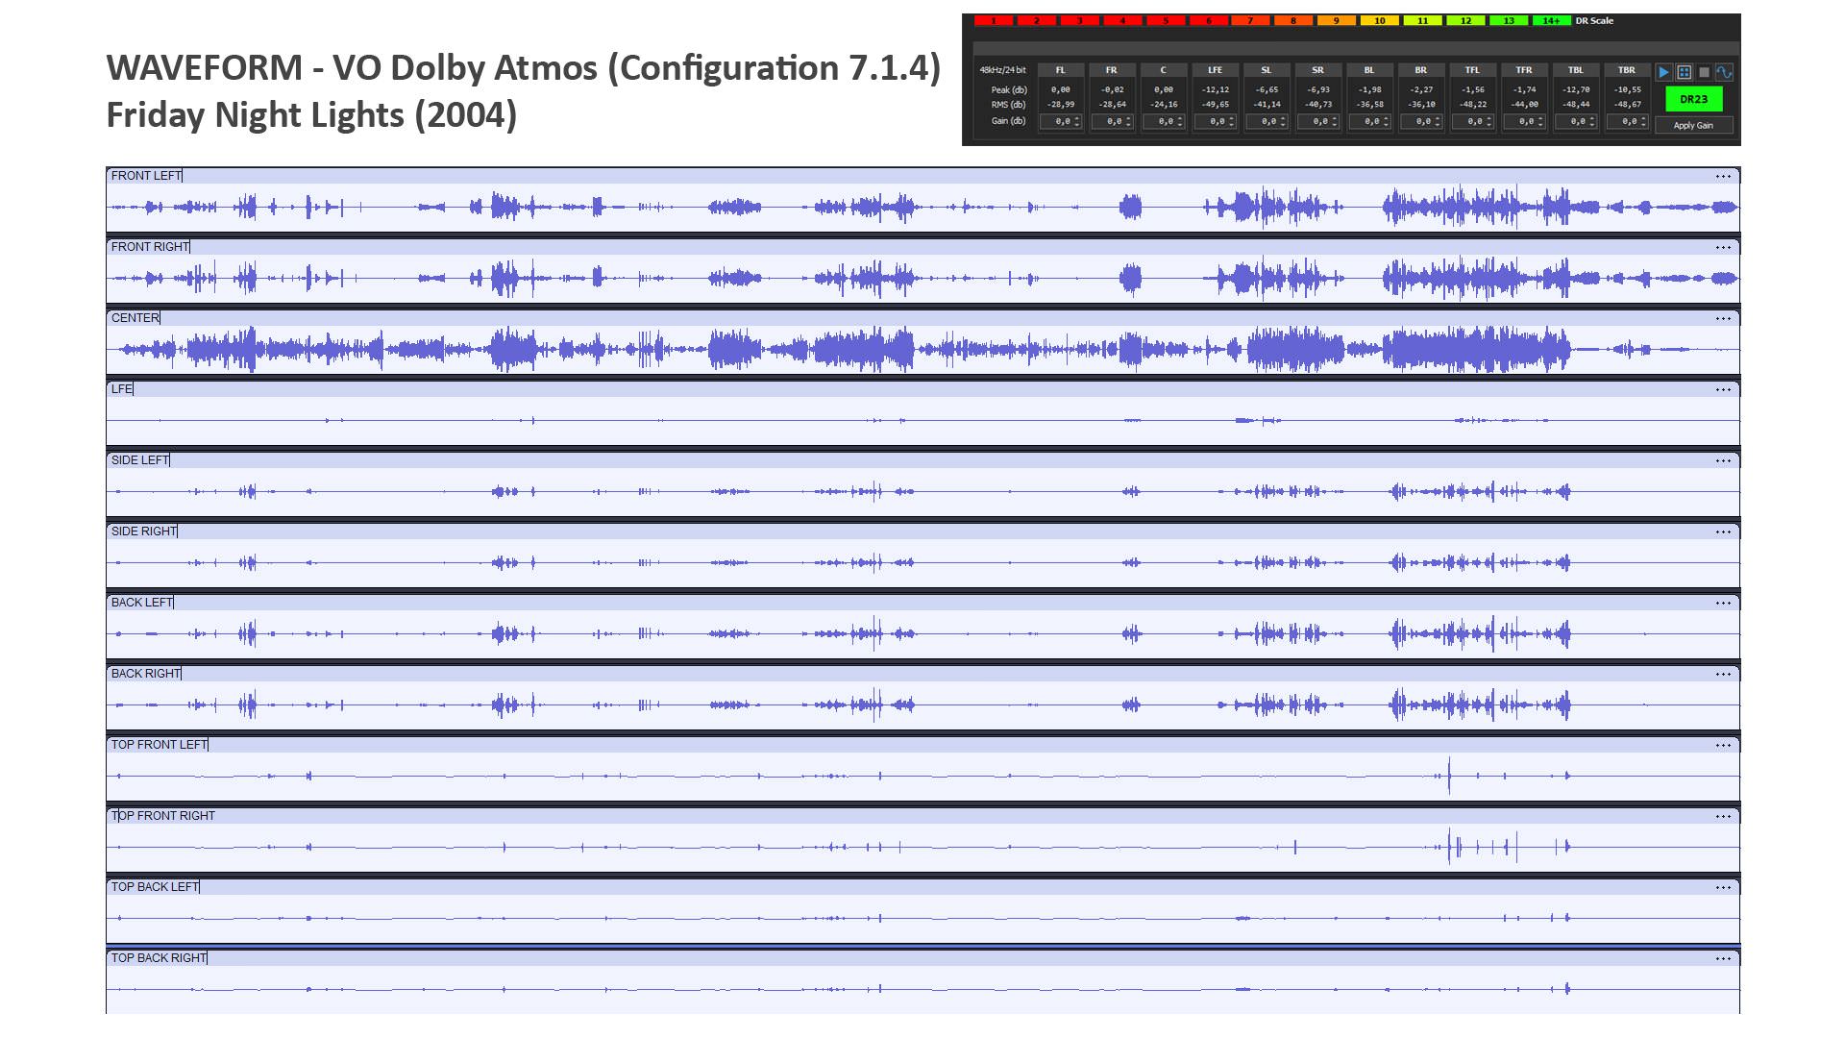This screenshot has height=1038, width=1845.
Task: Select the TBR channel header button
Action: pos(1627,70)
